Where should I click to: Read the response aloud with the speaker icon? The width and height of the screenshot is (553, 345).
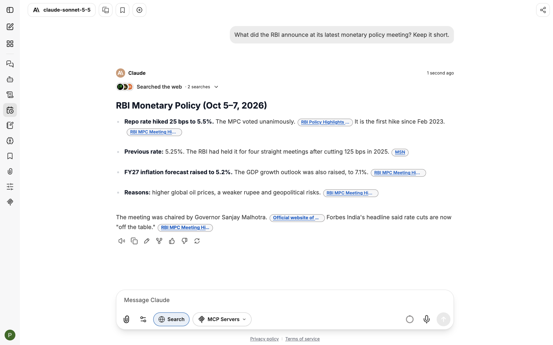(122, 241)
